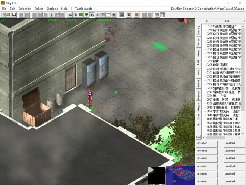Toggle the green rectangle terrain icon
The width and height of the screenshot is (246, 185).
(81, 15)
